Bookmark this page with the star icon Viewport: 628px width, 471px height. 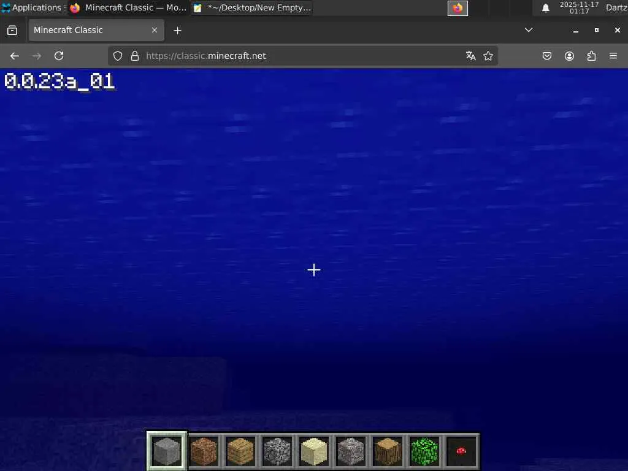coord(488,56)
